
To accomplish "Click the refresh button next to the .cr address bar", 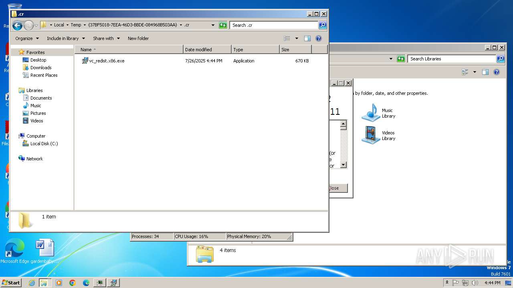I will (x=223, y=25).
